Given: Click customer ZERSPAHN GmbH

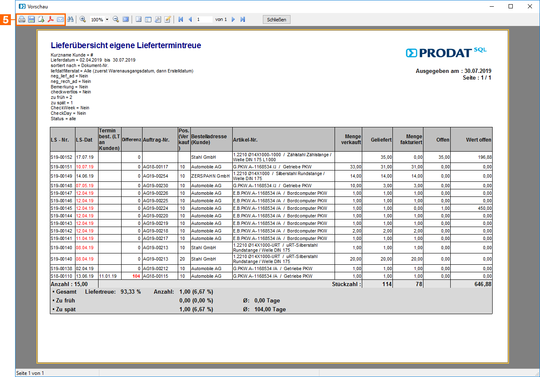Looking at the screenshot, I should click(x=210, y=176).
